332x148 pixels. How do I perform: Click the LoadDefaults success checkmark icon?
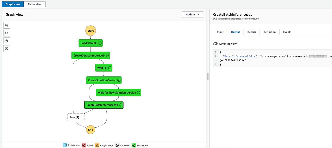pos(100,43)
